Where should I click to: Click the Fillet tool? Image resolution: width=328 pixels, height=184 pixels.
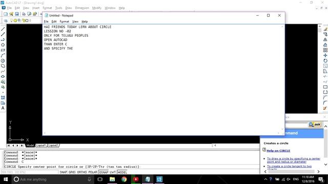(325, 103)
